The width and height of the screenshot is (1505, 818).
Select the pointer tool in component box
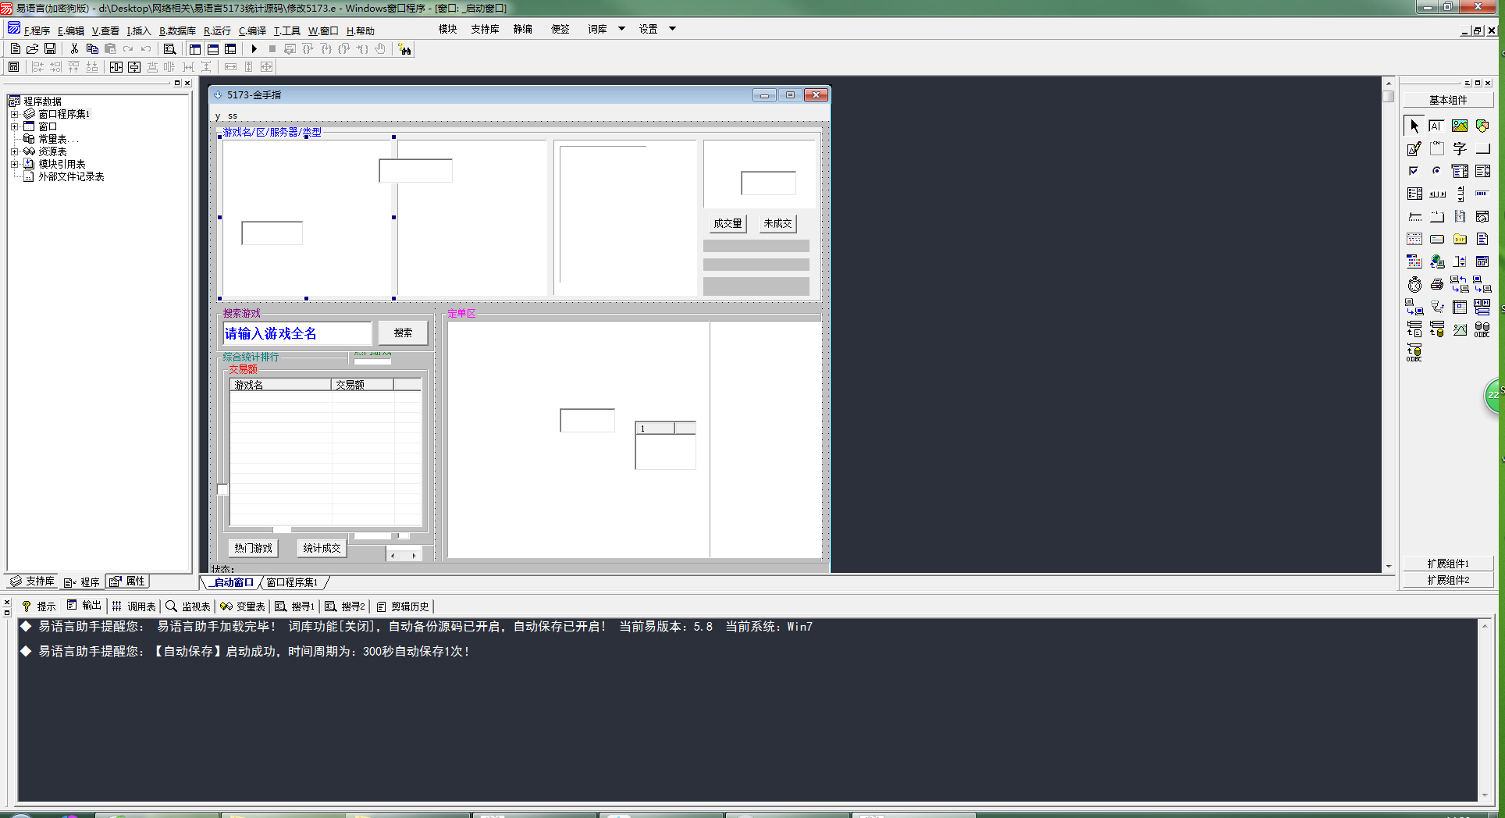[x=1414, y=126]
